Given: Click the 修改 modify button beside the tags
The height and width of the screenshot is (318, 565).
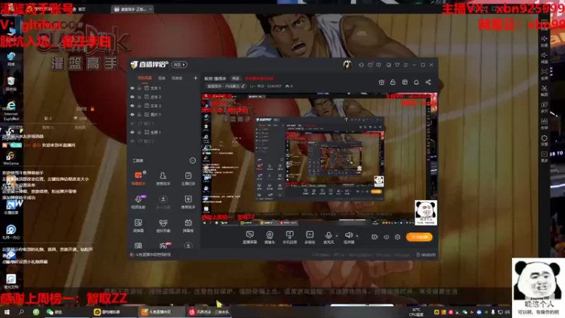Looking at the screenshot, I should tap(235, 78).
